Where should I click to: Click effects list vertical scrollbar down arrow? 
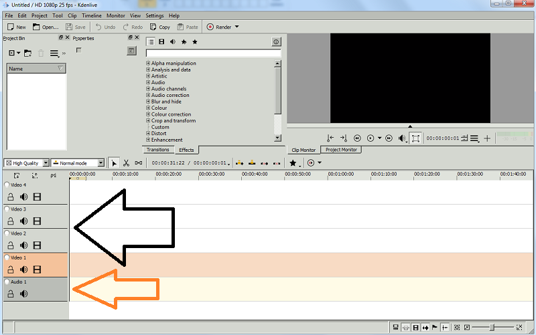click(277, 138)
